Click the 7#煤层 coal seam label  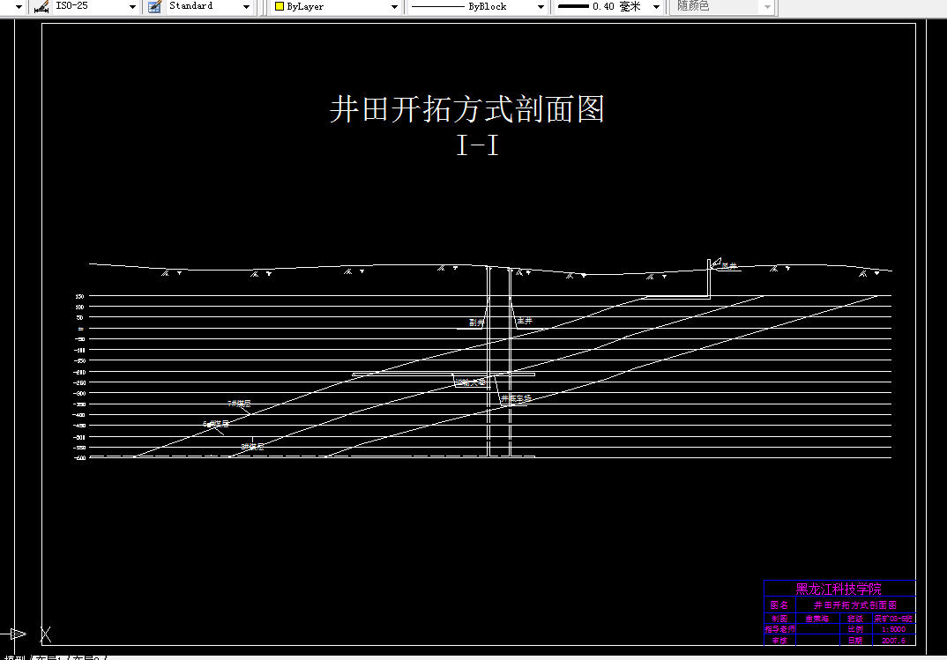(239, 403)
